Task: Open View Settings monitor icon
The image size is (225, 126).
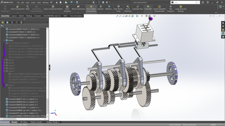Action: [154, 16]
